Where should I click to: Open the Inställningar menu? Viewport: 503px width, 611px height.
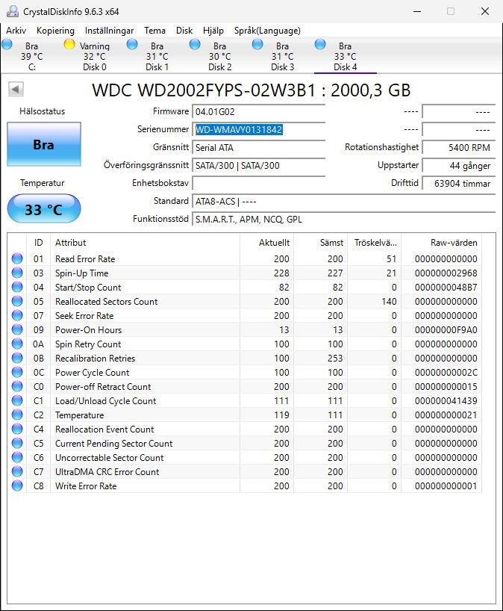tap(109, 31)
